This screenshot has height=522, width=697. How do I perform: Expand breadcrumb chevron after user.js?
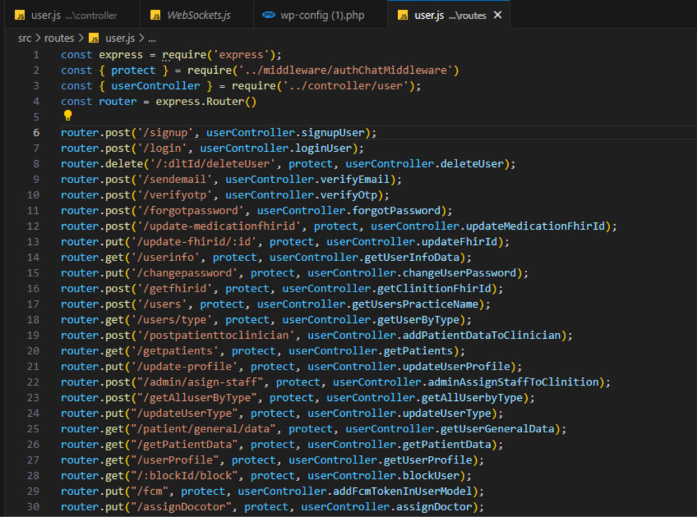click(141, 38)
